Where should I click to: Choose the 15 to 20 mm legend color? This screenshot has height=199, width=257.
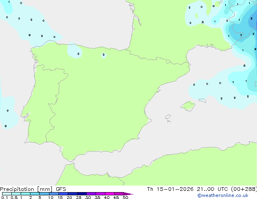click(x=63, y=194)
